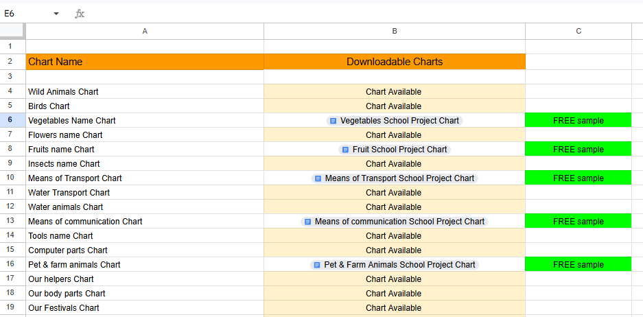The height and width of the screenshot is (317, 643).
Task: Select Means of communication Chart cell in column A
Action: click(145, 222)
